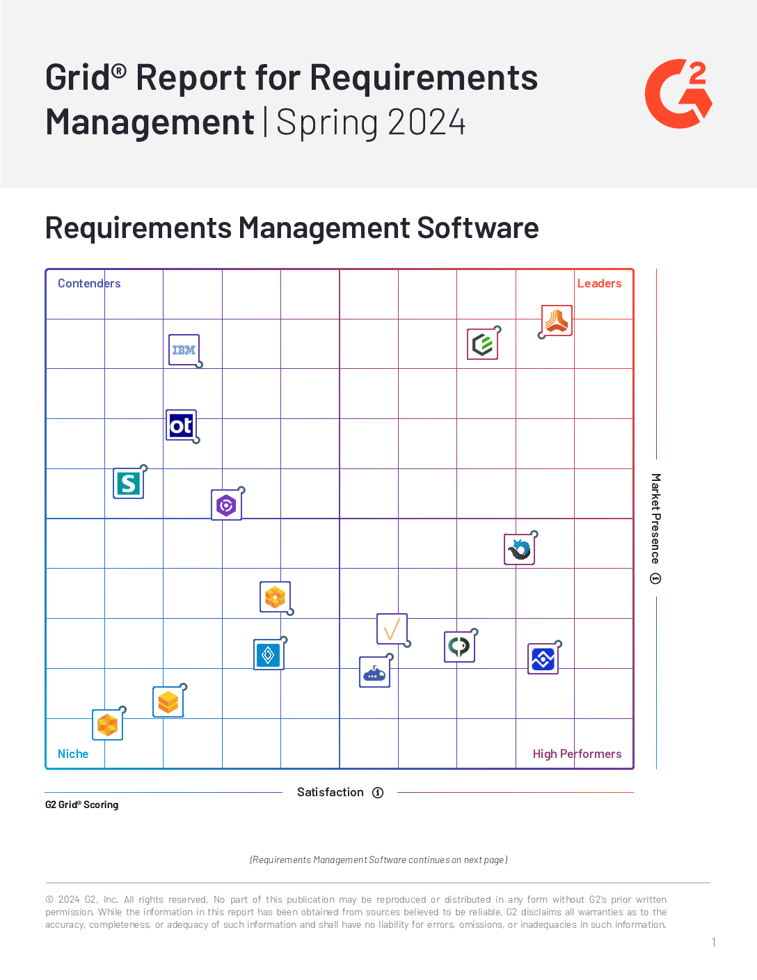Select the blue diamond square logo

269,655
